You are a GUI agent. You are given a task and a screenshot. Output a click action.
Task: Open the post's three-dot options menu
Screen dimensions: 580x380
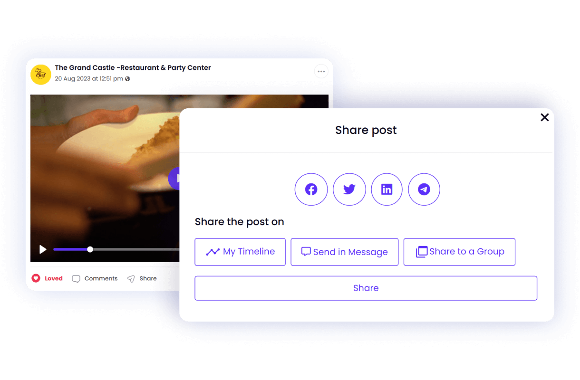click(x=321, y=72)
